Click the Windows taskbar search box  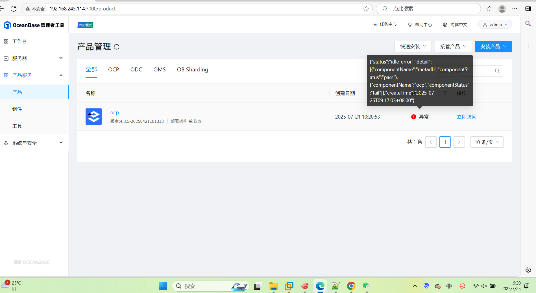point(210,286)
